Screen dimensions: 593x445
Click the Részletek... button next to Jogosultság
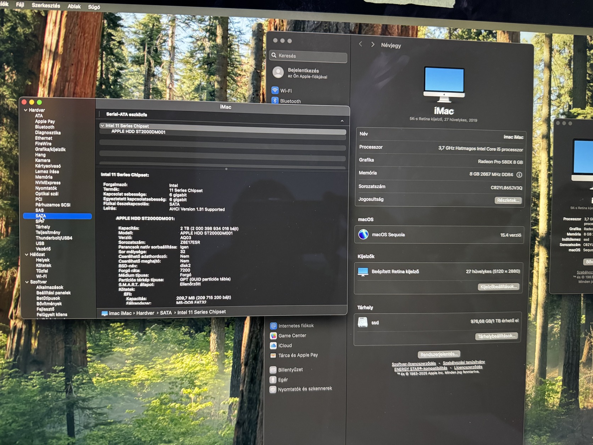508,200
